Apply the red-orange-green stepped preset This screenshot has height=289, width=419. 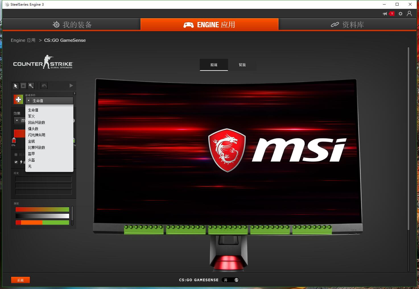(42, 223)
